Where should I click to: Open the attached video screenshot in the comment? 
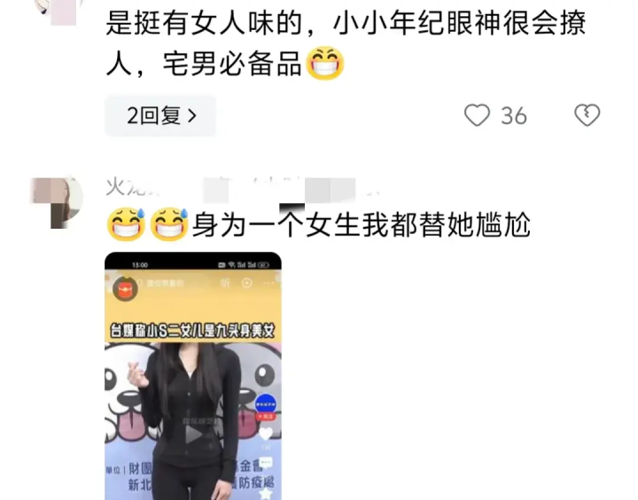tap(193, 376)
